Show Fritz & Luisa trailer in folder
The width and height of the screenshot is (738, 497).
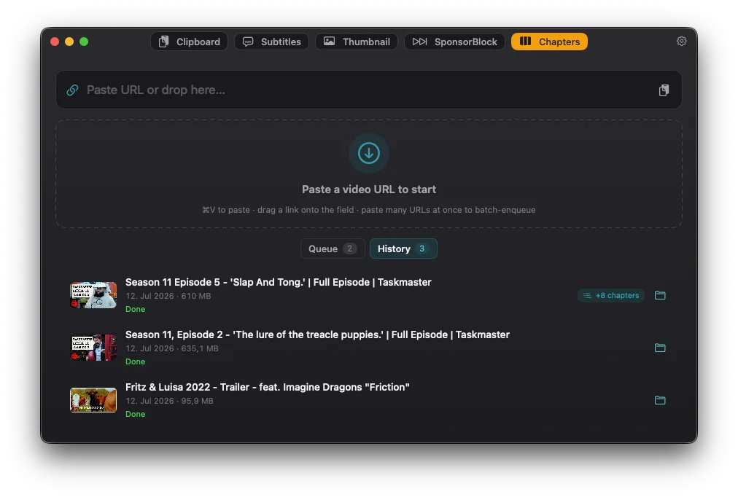click(661, 400)
